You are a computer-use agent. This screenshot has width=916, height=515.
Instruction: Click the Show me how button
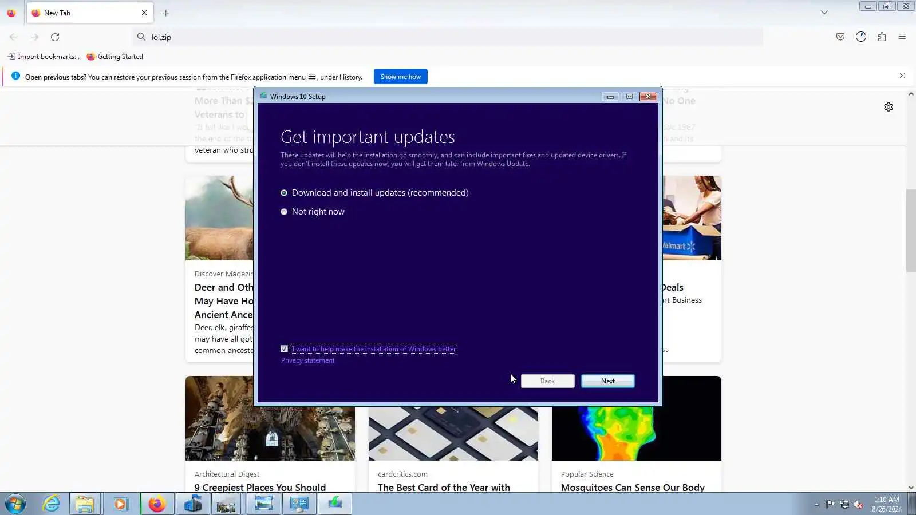tap(401, 77)
